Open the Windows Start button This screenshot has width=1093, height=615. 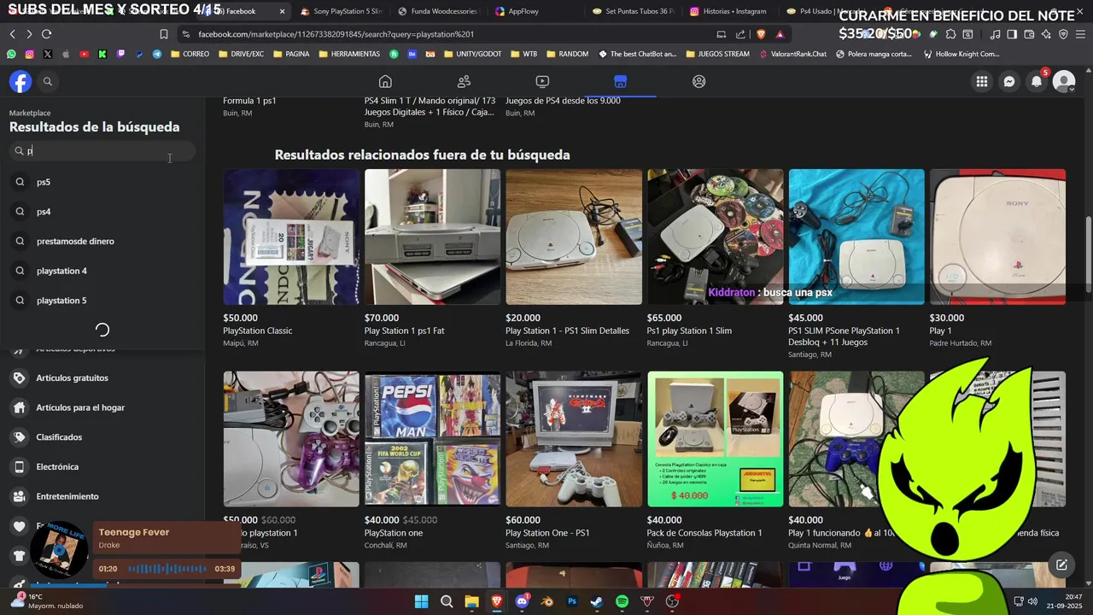(x=422, y=601)
